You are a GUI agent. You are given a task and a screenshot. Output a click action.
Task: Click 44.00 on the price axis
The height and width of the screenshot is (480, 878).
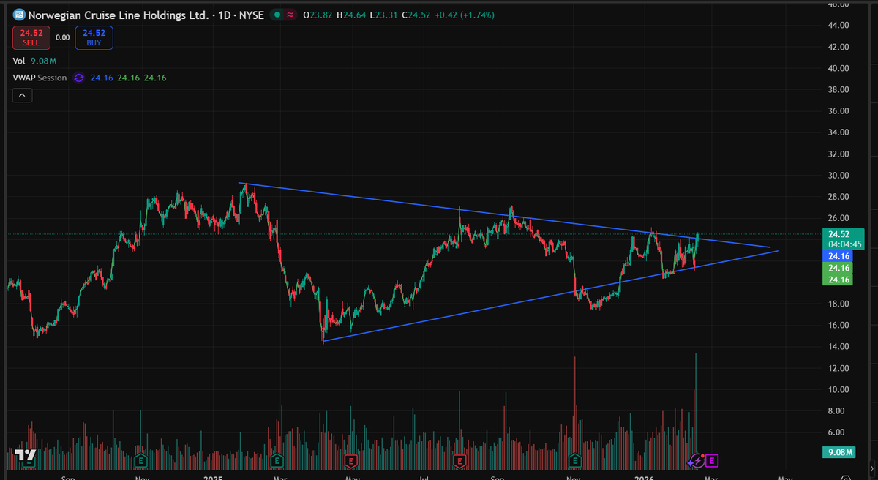click(x=838, y=26)
